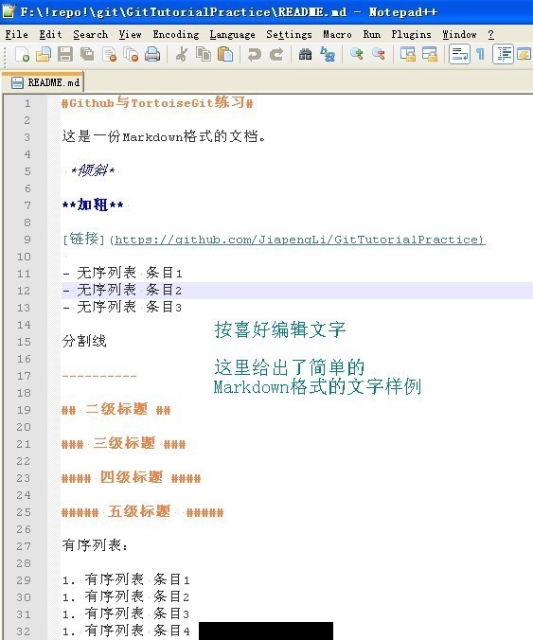Click the Paste clipboard icon
Viewport: 533px width, 640px height.
click(225, 54)
